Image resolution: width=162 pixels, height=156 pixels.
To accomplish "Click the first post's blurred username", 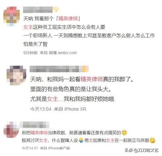I will 38,10.
